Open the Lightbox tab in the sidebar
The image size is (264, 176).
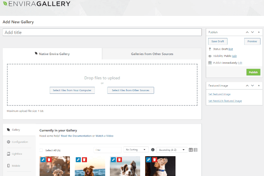(x=16, y=154)
